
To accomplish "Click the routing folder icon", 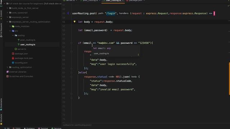I will 16,35.
